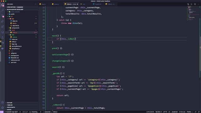Open the Accounts icon in activity bar
This screenshot has width=201, height=113.
[x=3, y=102]
